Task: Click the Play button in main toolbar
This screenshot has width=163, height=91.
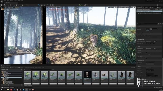Action: [81, 5]
